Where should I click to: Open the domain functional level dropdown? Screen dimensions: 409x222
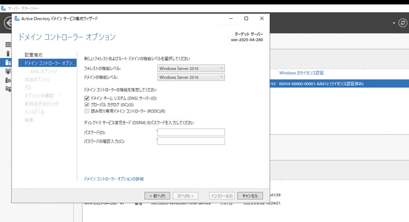(x=191, y=77)
